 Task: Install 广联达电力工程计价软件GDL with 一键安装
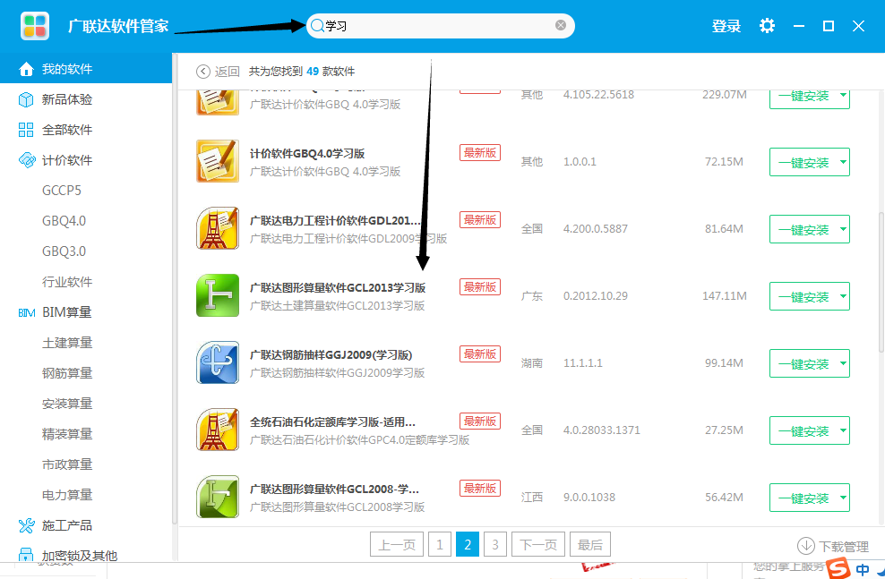(x=803, y=229)
